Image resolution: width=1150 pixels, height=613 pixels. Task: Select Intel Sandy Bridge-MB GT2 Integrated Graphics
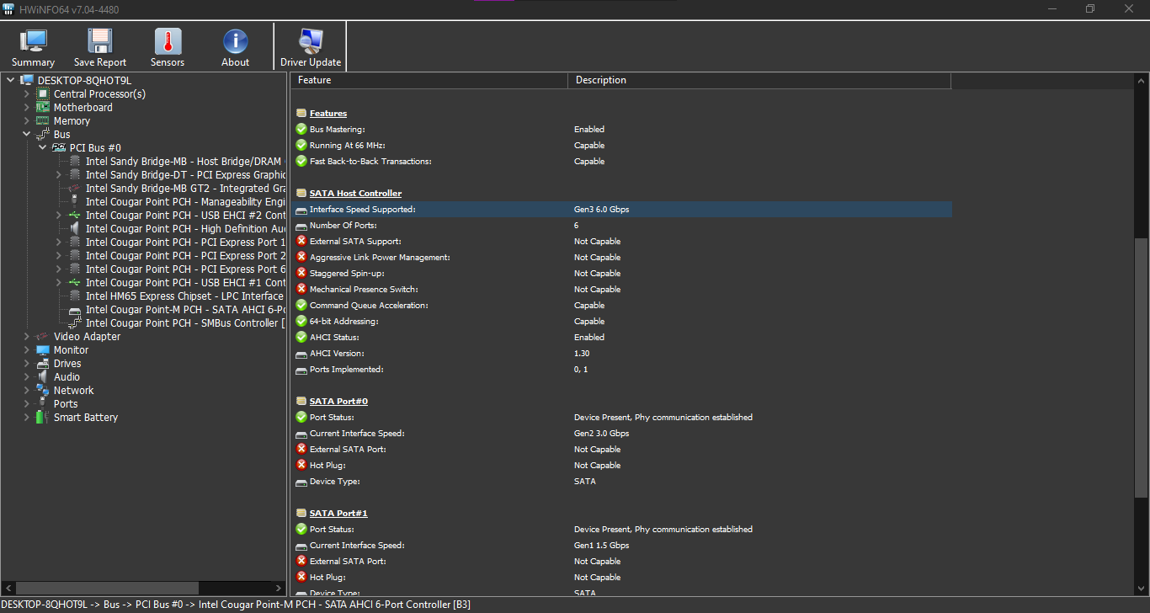point(184,188)
